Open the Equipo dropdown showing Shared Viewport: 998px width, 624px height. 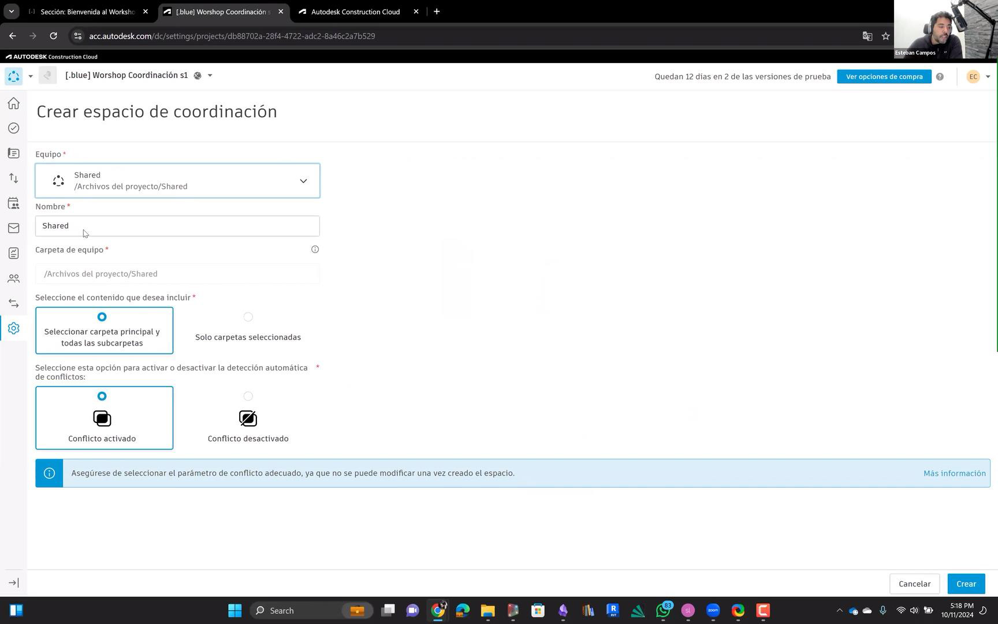(177, 181)
